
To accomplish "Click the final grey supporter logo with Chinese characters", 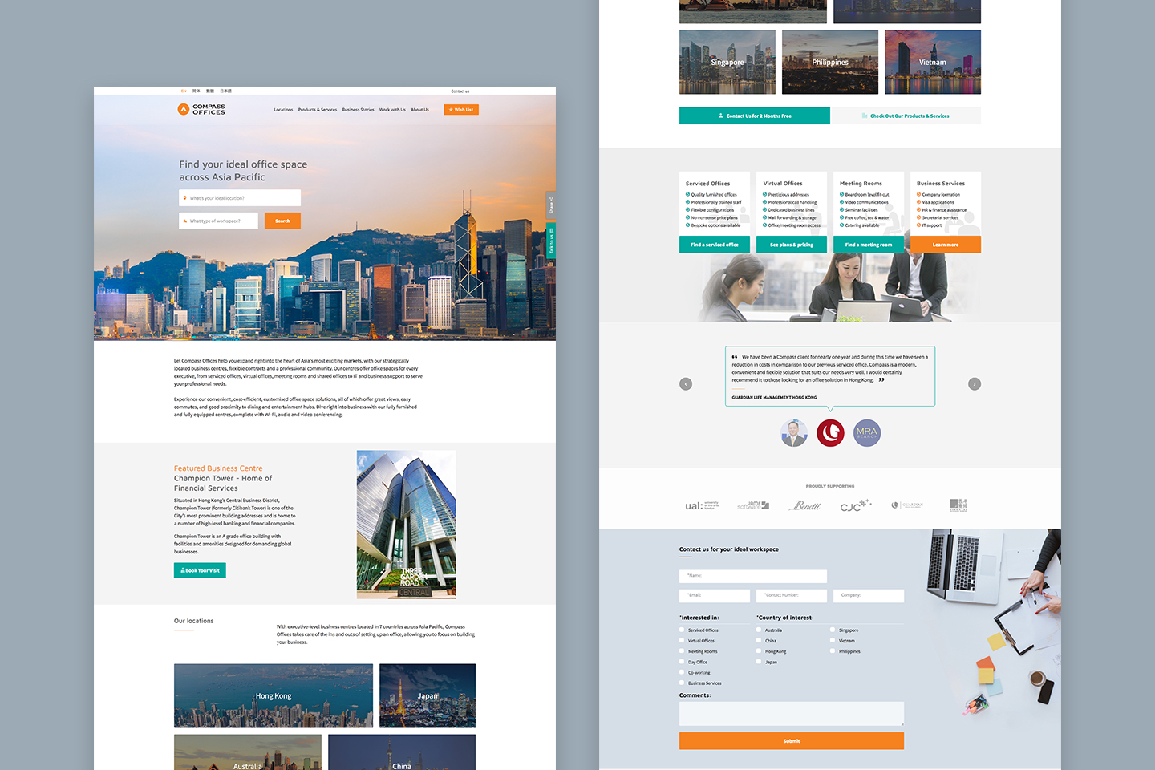I will [x=958, y=505].
